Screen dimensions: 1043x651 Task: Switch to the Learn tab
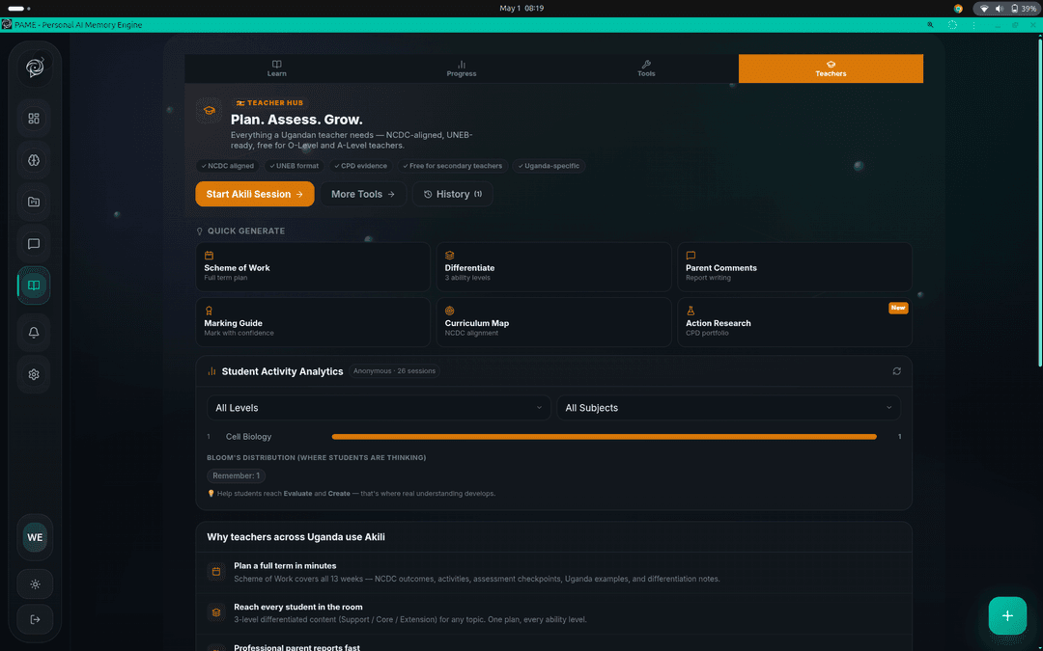[277, 68]
